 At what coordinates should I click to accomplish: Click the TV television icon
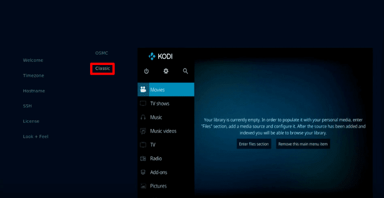click(143, 145)
